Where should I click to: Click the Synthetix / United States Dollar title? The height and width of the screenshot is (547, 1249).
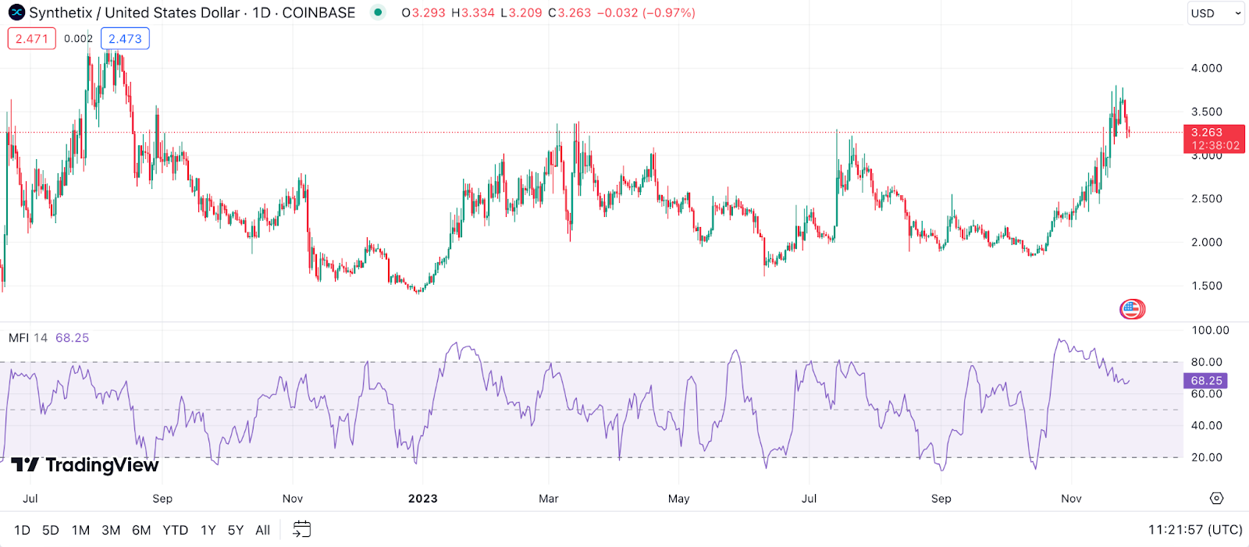[135, 12]
